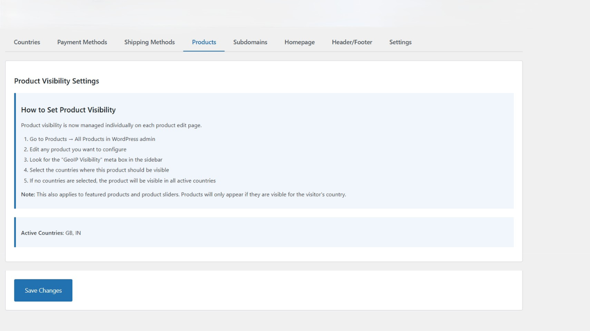Click the GeoIP Visibility meta box instruction
The height and width of the screenshot is (331, 590).
point(96,160)
